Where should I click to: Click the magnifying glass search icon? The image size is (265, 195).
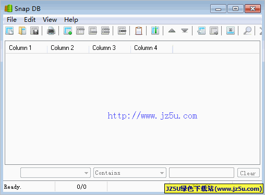click(247, 31)
